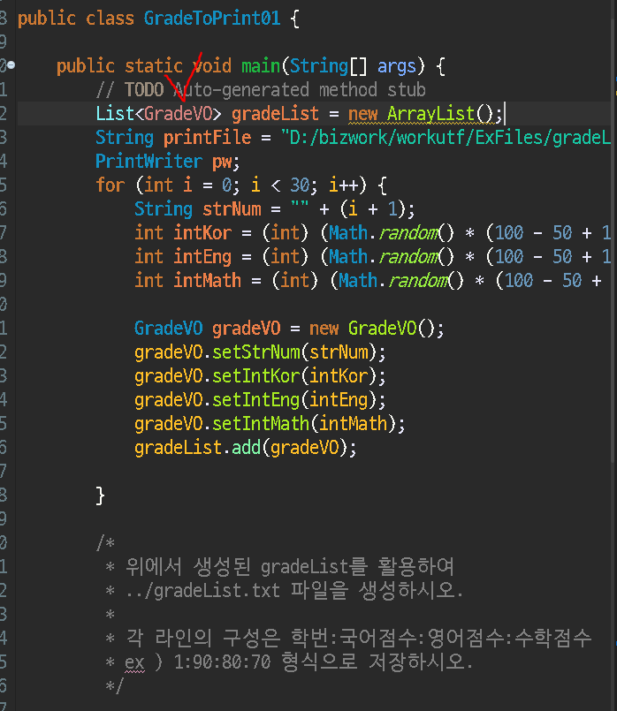617x711 pixels.
Task: Click the closing brace of the for loop
Action: (100, 496)
